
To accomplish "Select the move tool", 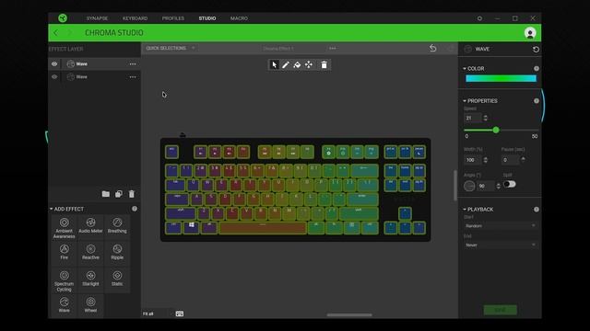I will click(309, 65).
